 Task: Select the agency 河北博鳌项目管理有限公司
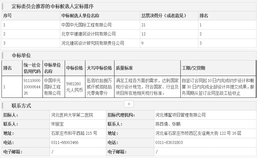coord(180,115)
